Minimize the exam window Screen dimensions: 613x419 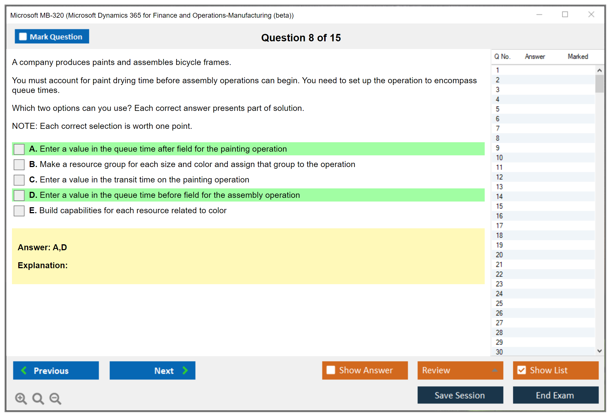(x=539, y=15)
